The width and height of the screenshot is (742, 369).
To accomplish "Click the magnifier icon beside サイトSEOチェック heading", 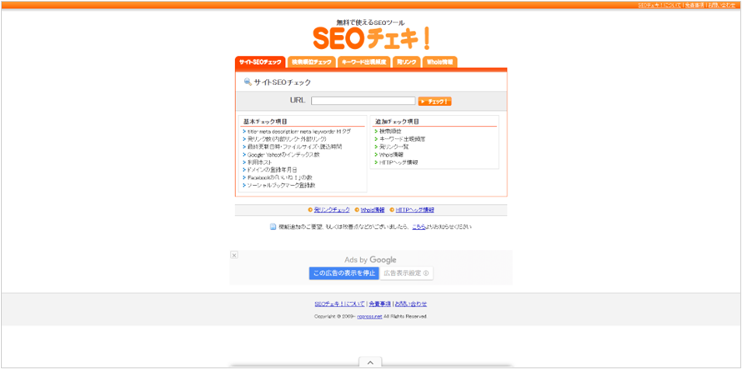I will [248, 82].
